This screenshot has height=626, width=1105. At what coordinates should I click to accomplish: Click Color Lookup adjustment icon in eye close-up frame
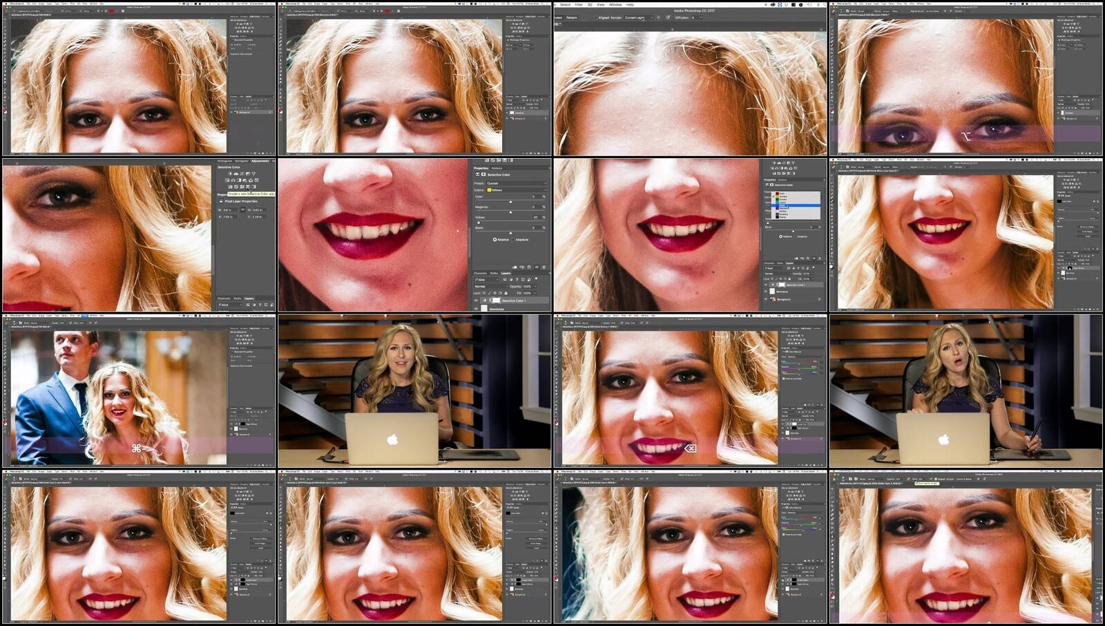click(257, 180)
